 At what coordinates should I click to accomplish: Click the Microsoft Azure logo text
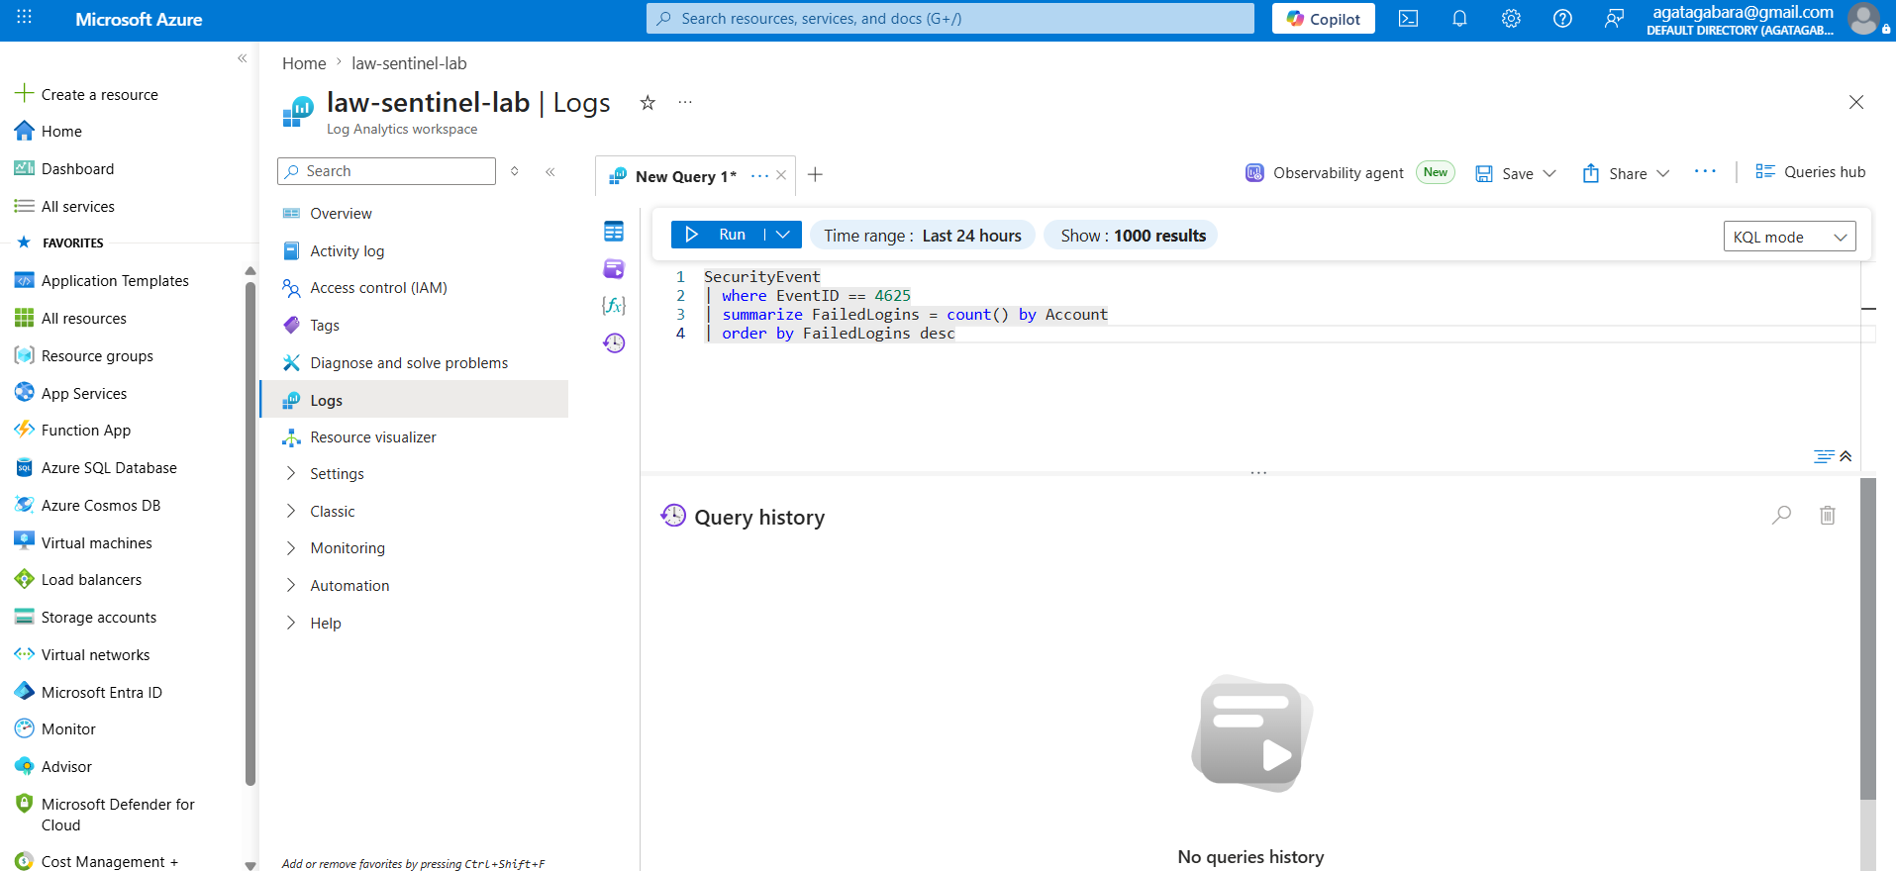pyautogui.click(x=139, y=19)
